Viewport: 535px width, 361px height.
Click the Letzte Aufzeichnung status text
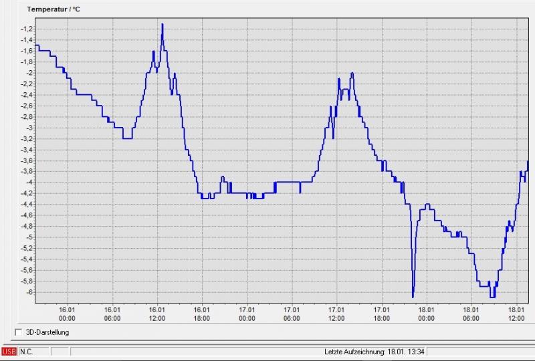tap(374, 352)
